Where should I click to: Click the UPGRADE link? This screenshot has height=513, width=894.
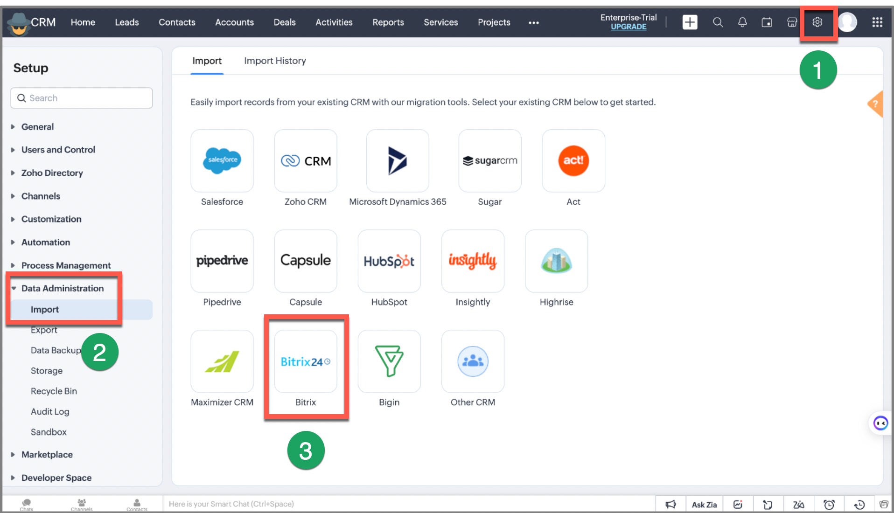tap(629, 27)
